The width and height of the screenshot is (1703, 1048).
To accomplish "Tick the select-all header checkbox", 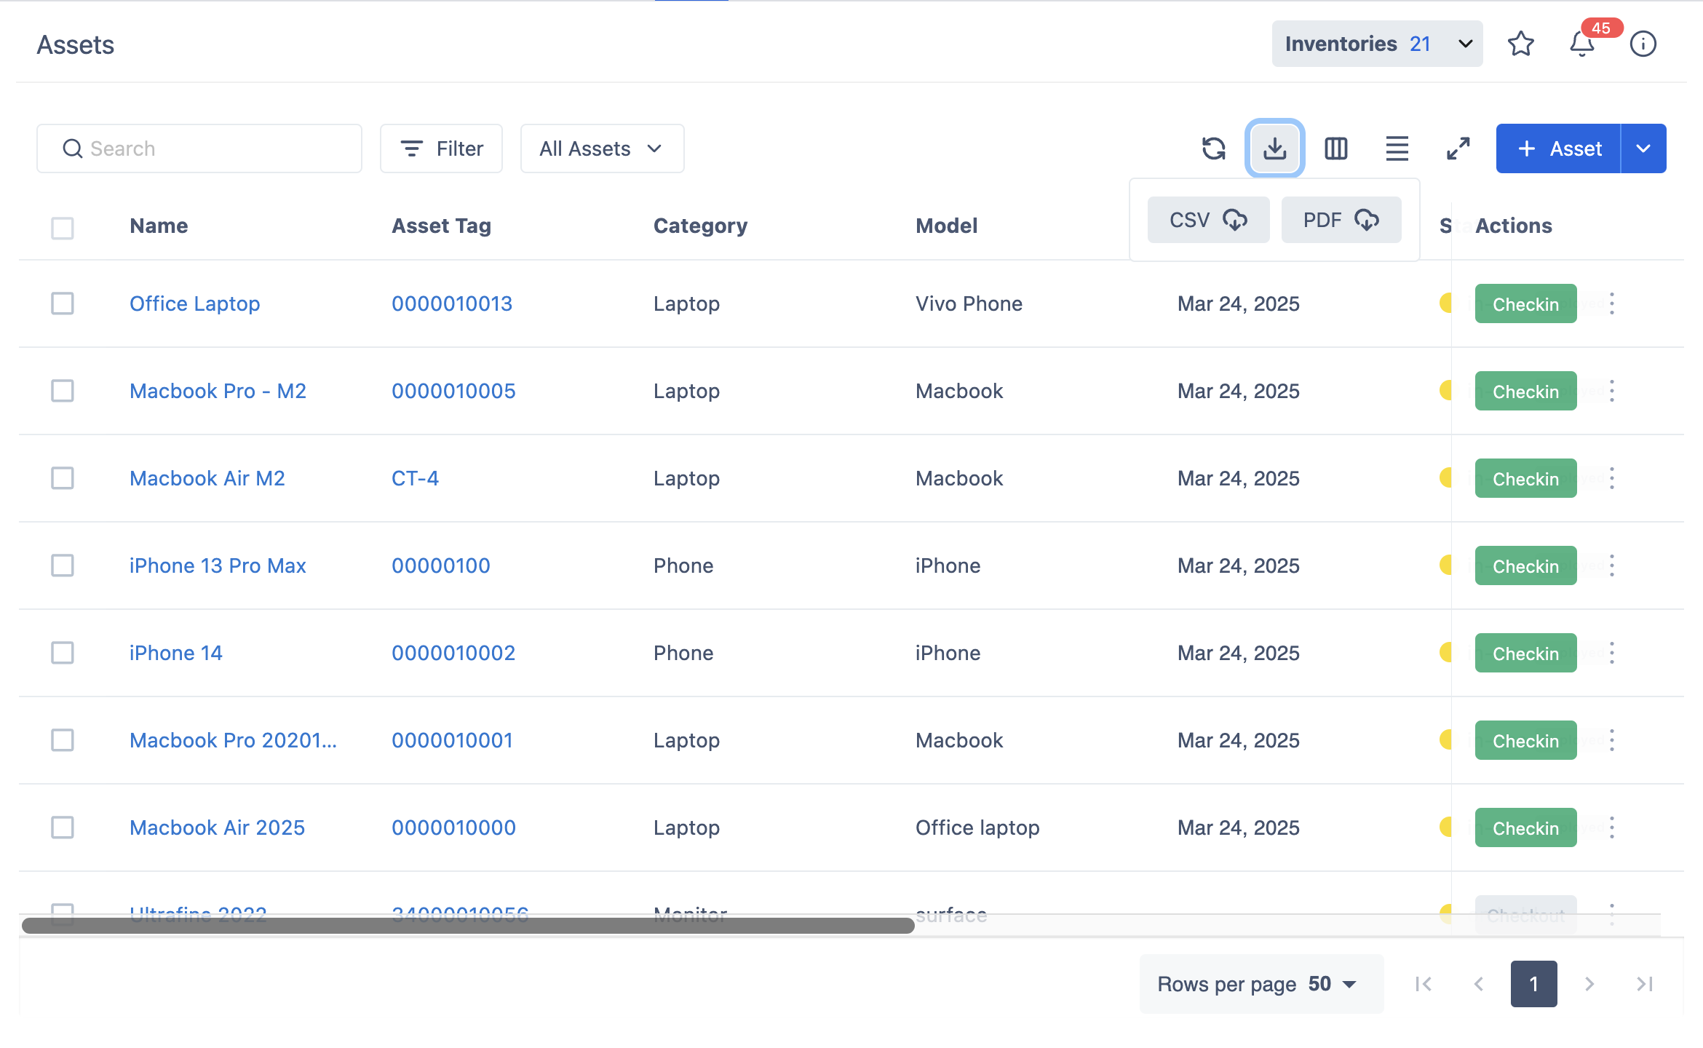I will [x=63, y=228].
